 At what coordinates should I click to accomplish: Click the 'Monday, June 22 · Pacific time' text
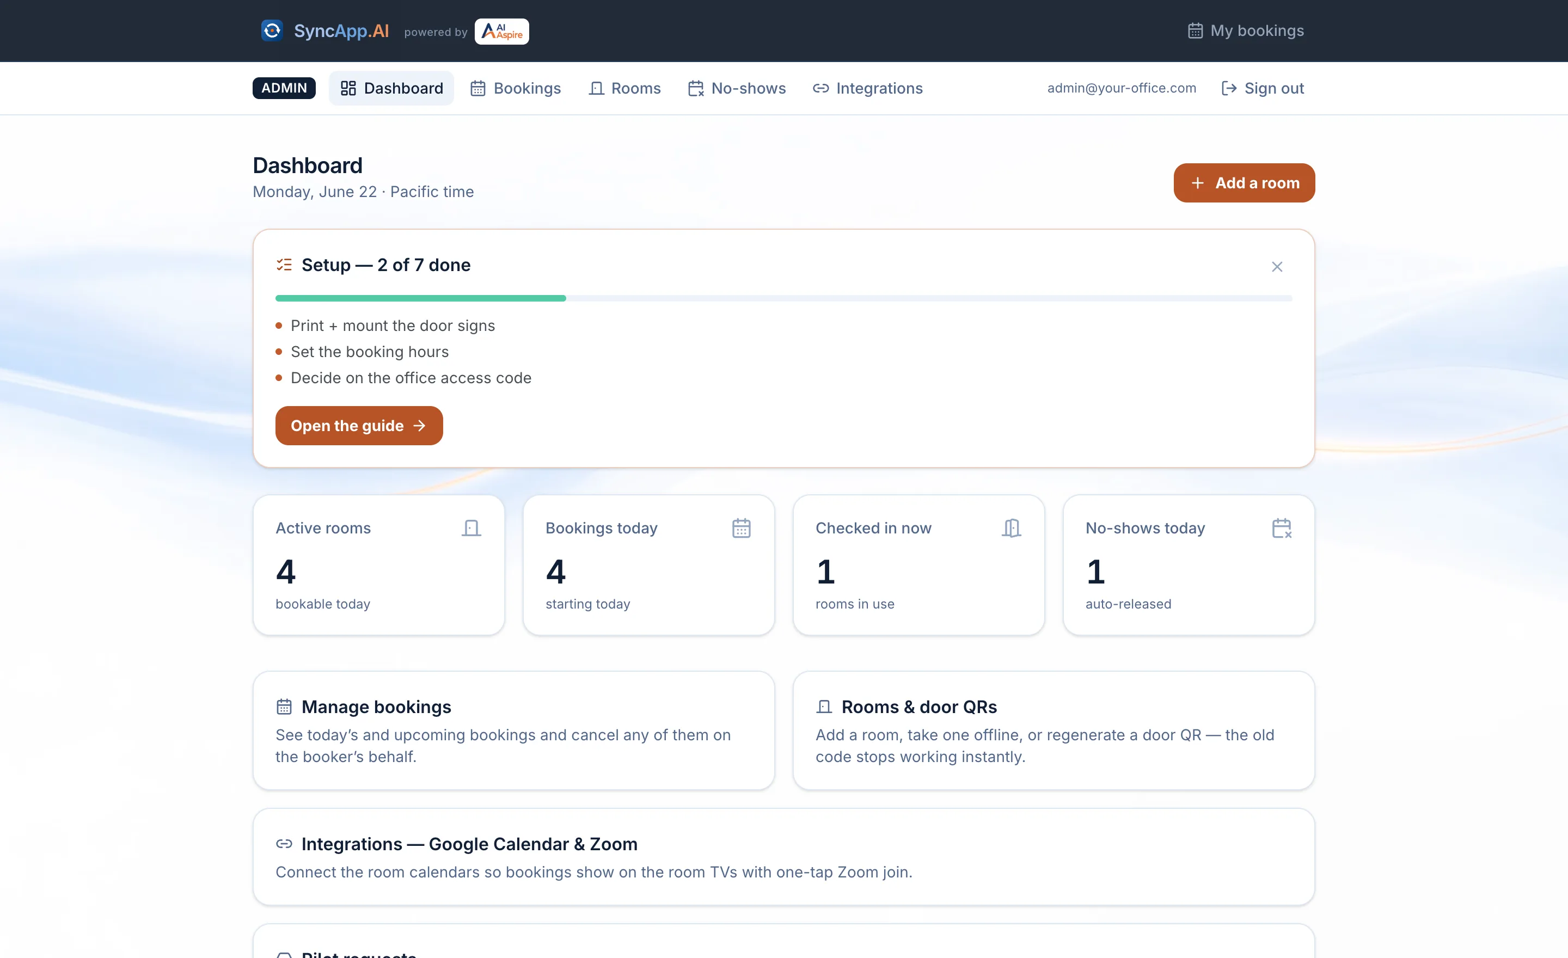click(363, 192)
